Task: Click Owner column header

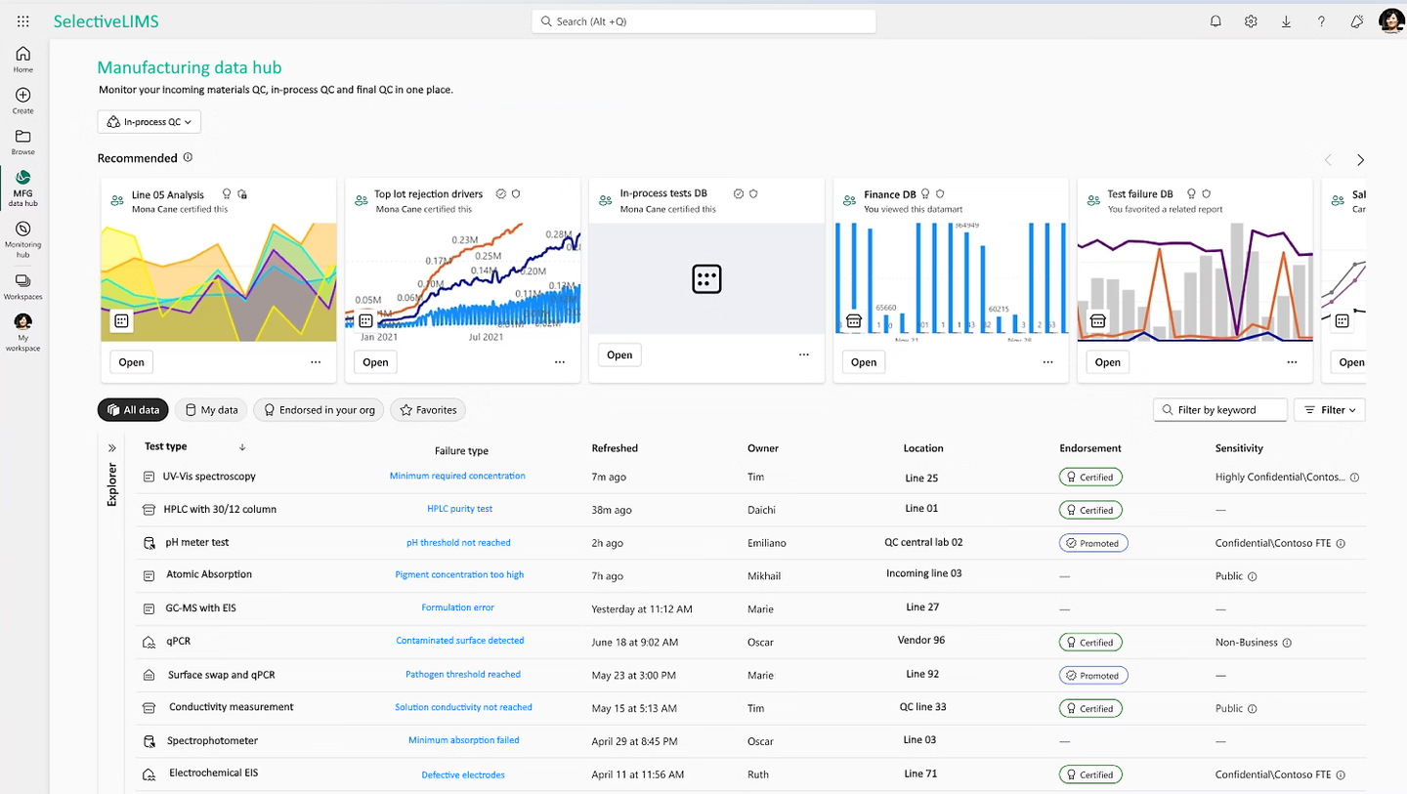Action: (763, 448)
